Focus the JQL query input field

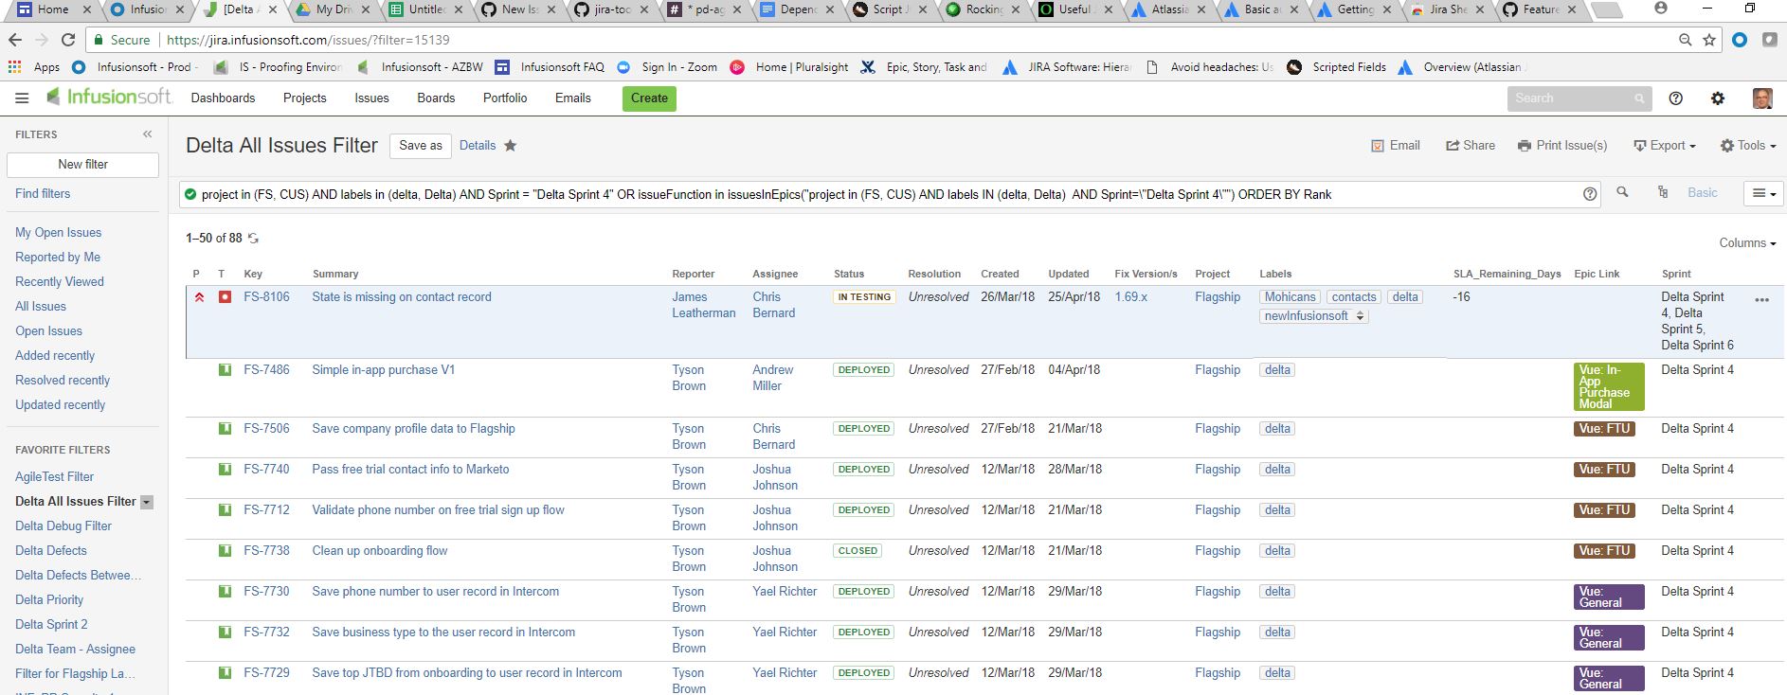[x=889, y=194]
